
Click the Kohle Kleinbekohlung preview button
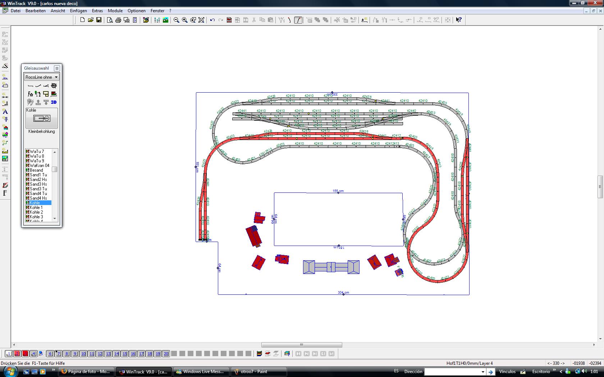point(42,118)
